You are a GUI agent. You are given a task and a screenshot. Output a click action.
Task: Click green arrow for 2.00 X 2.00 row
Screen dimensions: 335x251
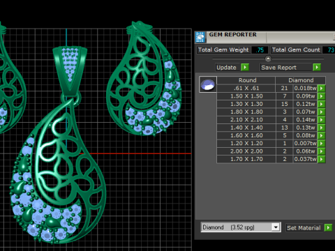click(322, 151)
